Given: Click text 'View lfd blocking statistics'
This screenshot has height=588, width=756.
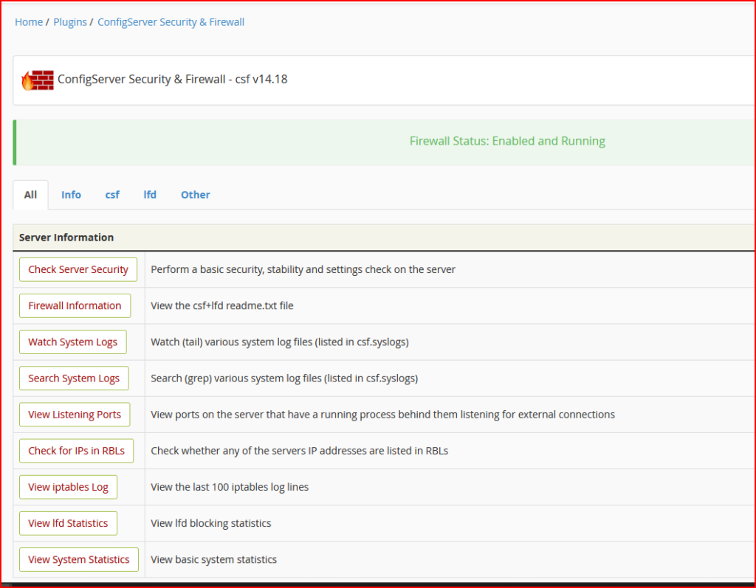Looking at the screenshot, I should point(210,523).
